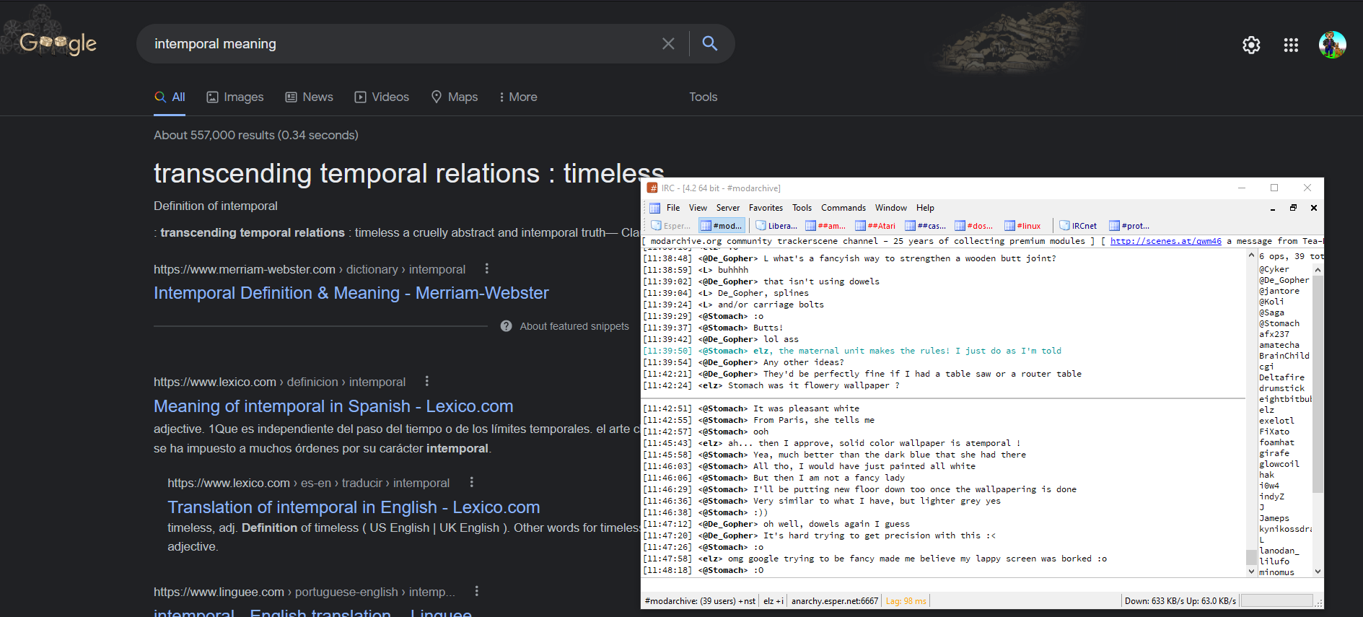Open Translation of intemporal in English link
The width and height of the screenshot is (1363, 617).
(x=354, y=507)
